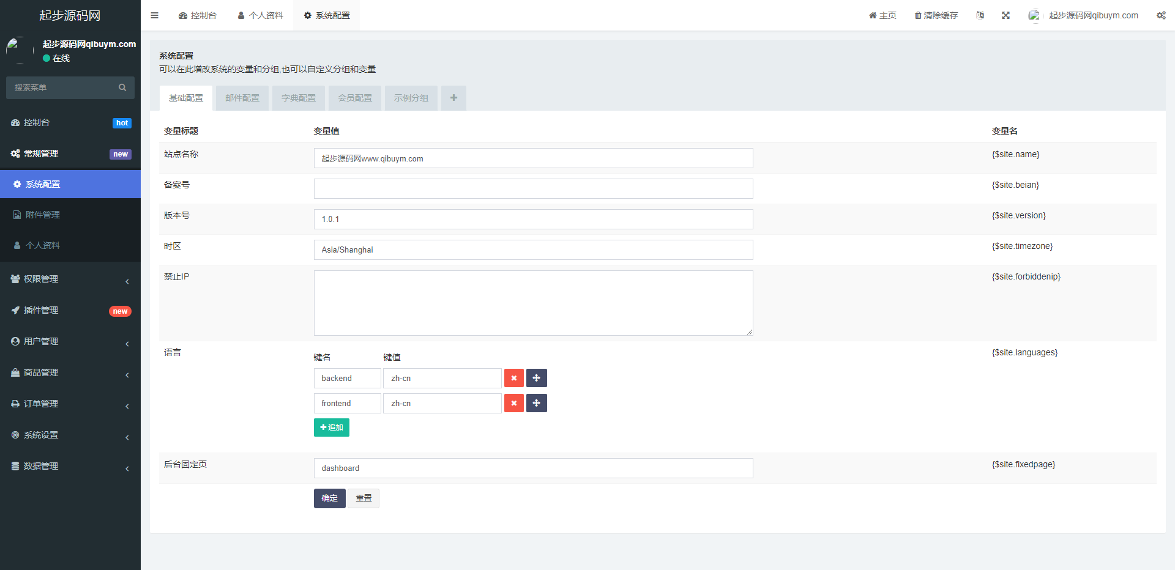The height and width of the screenshot is (570, 1175).
Task: Click the {$site.timezone} variable name text
Action: coord(1023,246)
